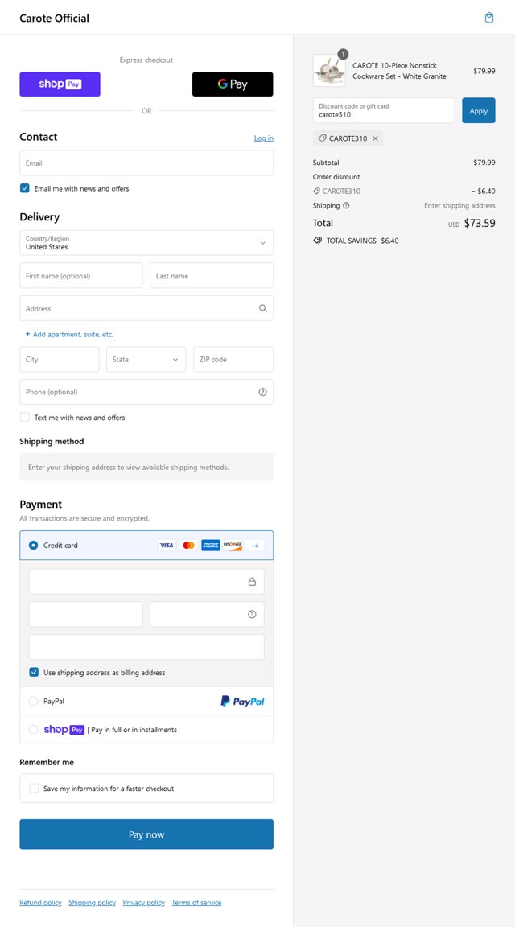Focus the Phone (optional) field
Screen dimensions: 515x927
(146, 392)
